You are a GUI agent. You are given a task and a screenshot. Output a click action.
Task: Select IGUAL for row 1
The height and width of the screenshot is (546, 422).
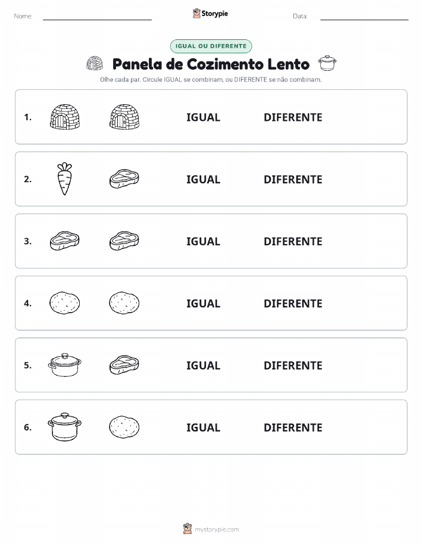pos(204,117)
